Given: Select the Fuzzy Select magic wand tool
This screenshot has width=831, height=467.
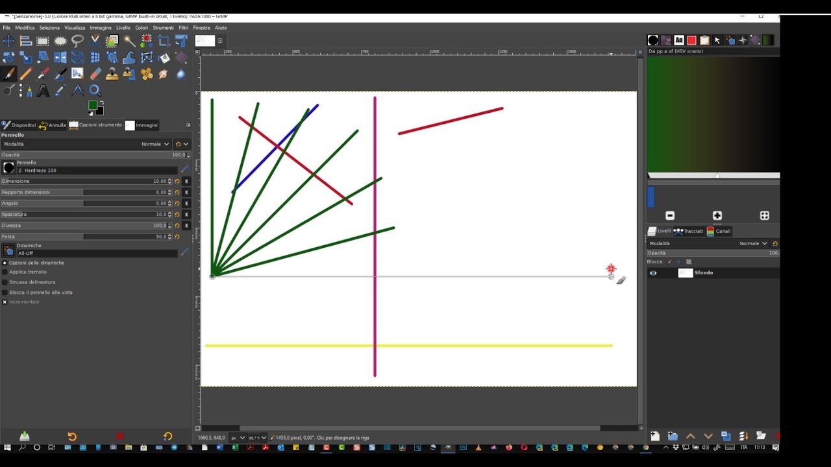Looking at the screenshot, I should coord(129,41).
